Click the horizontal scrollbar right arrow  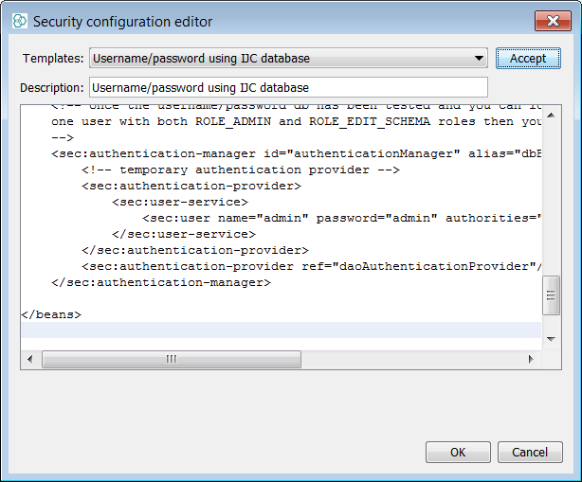click(x=531, y=359)
